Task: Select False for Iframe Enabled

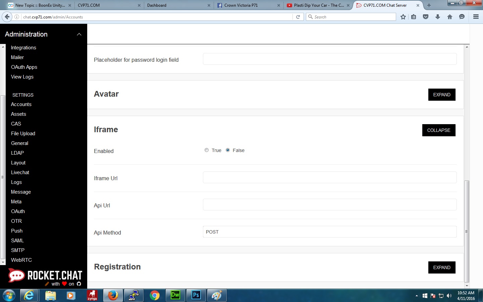Action: 228,150
